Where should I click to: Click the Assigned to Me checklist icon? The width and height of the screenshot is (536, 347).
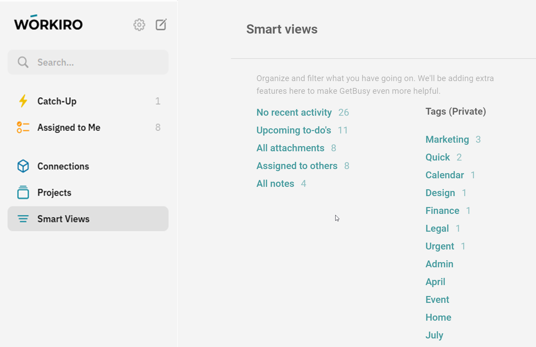[x=23, y=127]
